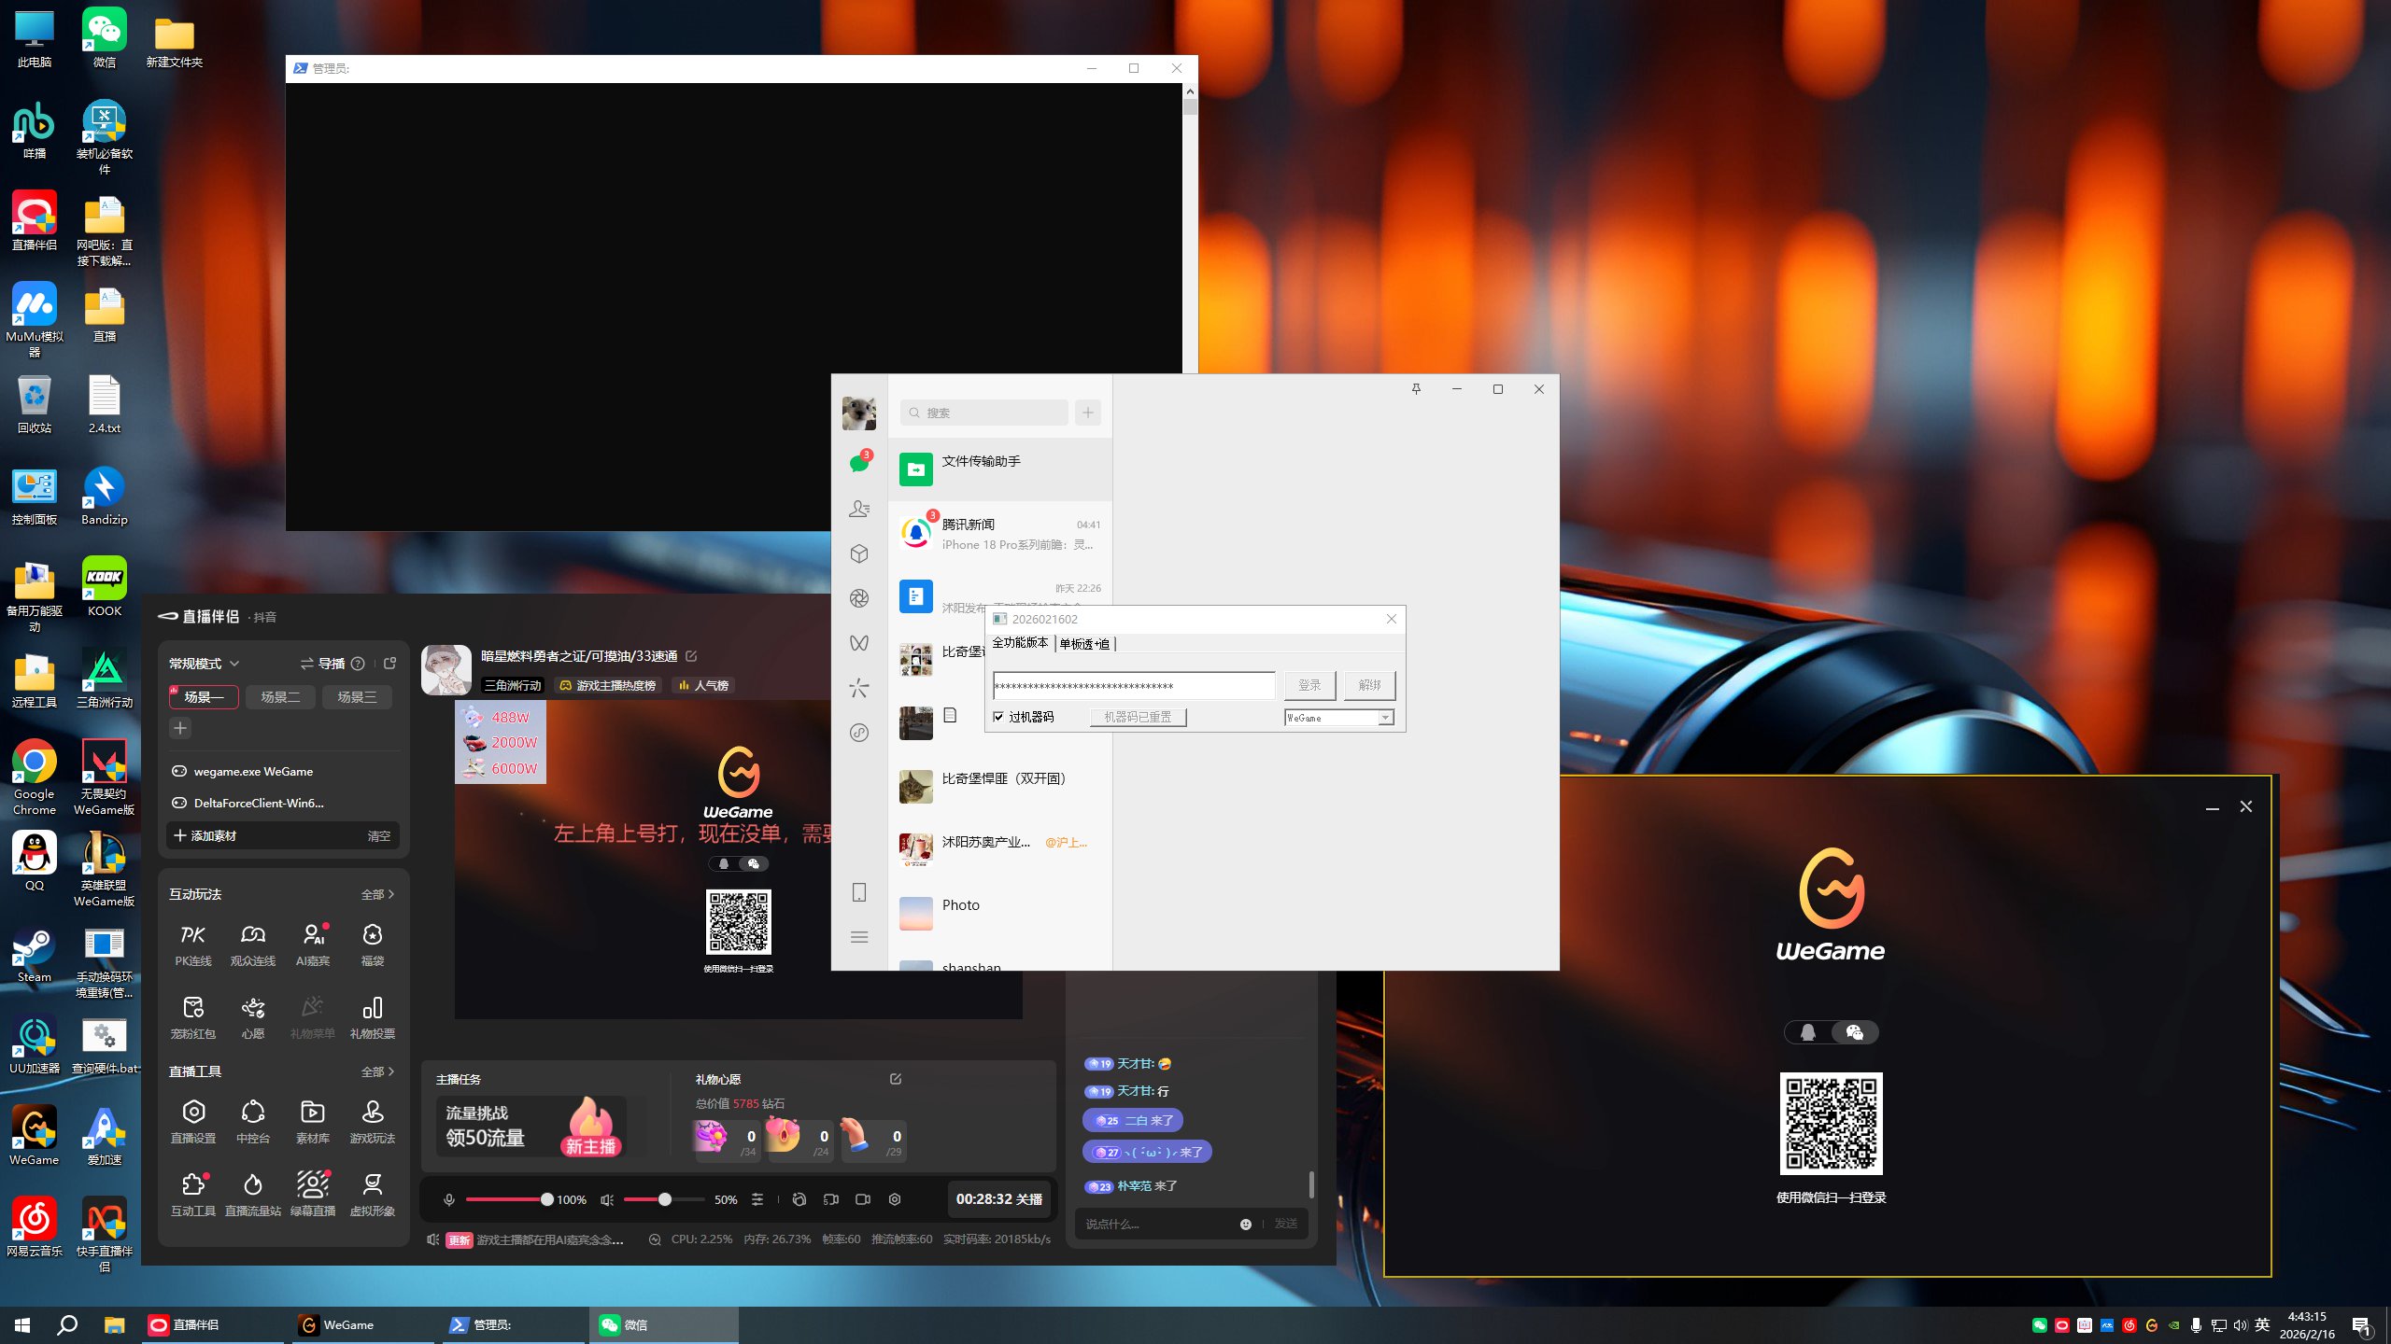Mute the microphone icon in control bar
The width and height of the screenshot is (2391, 1344).
point(449,1199)
